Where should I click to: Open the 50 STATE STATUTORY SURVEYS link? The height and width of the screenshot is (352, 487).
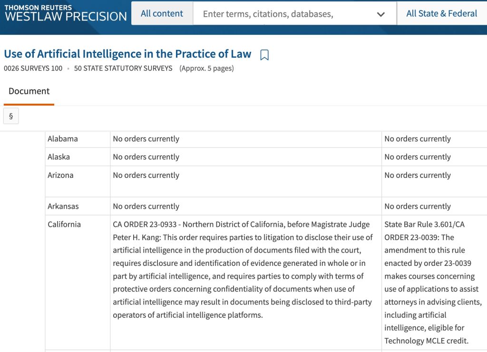pyautogui.click(x=123, y=68)
